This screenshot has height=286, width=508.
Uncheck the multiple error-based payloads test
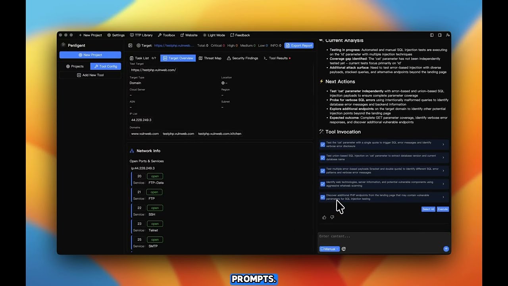point(323,171)
